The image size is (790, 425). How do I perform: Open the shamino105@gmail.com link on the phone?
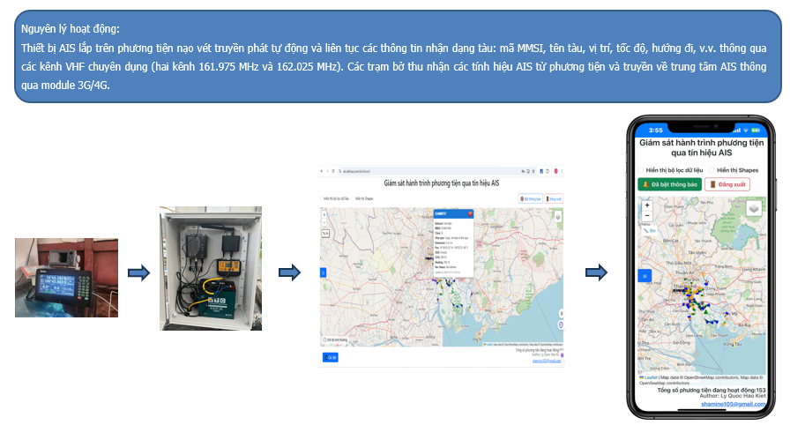[733, 404]
